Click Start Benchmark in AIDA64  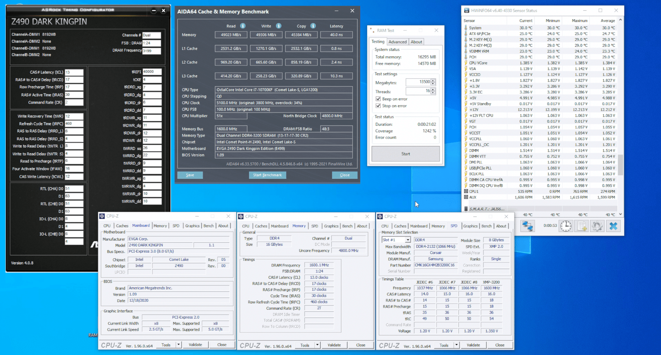point(267,175)
